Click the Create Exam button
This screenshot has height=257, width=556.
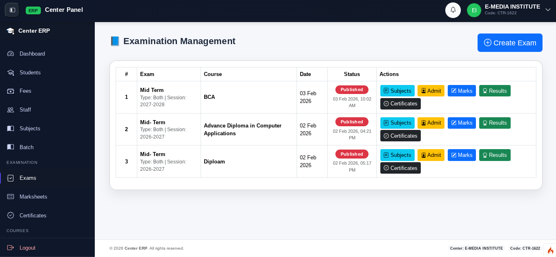[509, 43]
